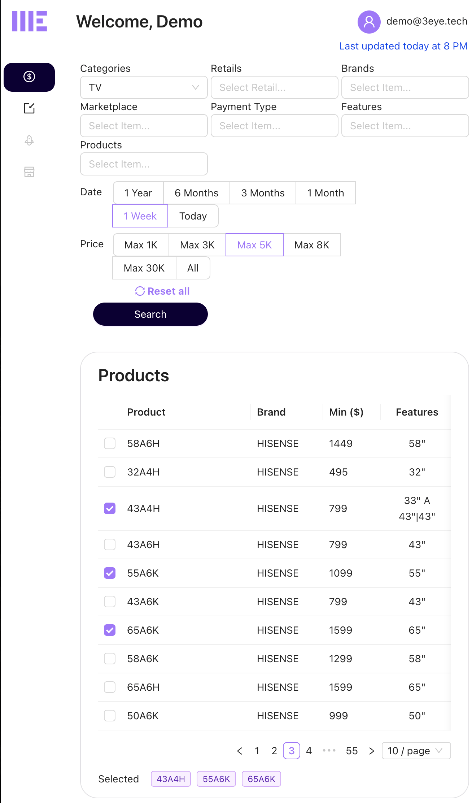472x803 pixels.
Task: Click the Reset all link
Action: coord(162,291)
